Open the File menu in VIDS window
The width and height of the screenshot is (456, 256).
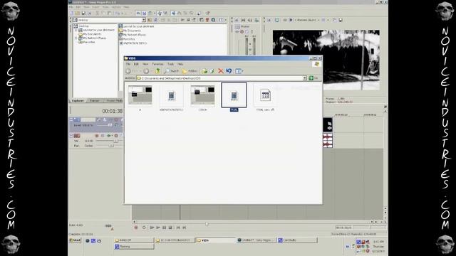[x=128, y=64]
